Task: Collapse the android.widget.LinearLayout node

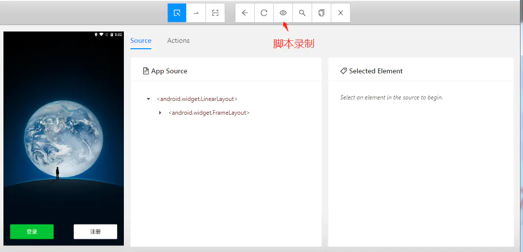Action: (148, 99)
